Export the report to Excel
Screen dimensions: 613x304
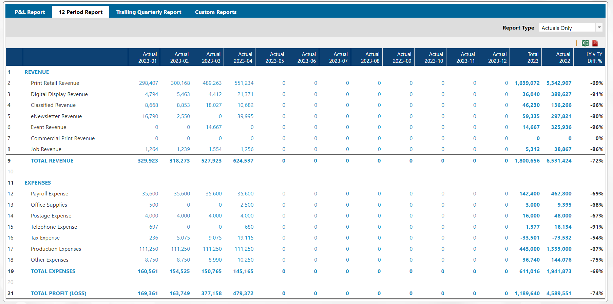(x=585, y=43)
